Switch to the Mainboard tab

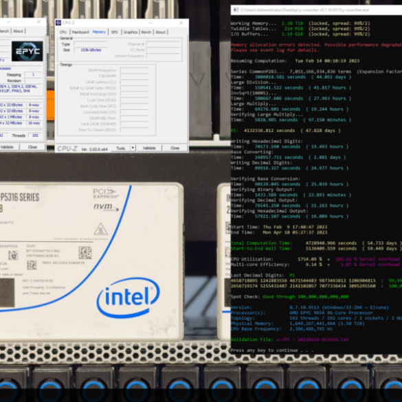[80, 32]
